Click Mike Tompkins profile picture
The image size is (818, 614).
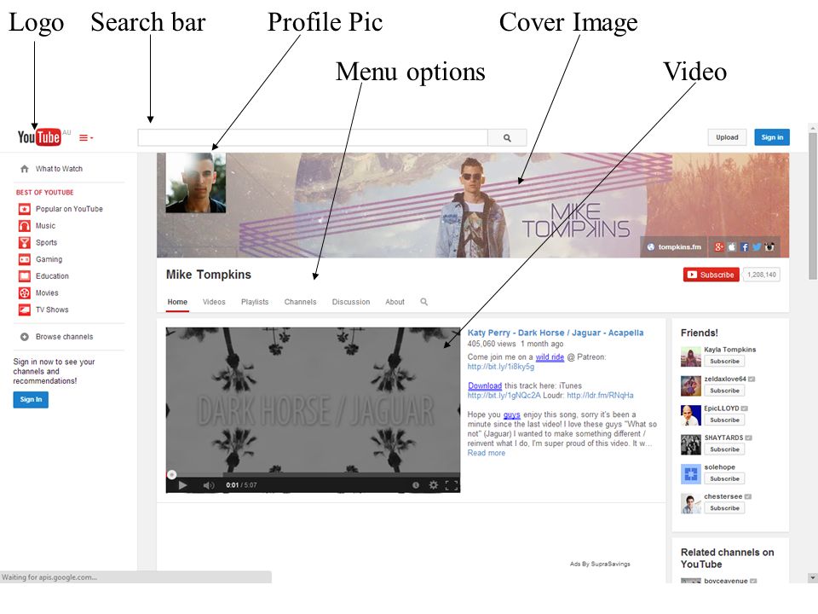click(196, 182)
